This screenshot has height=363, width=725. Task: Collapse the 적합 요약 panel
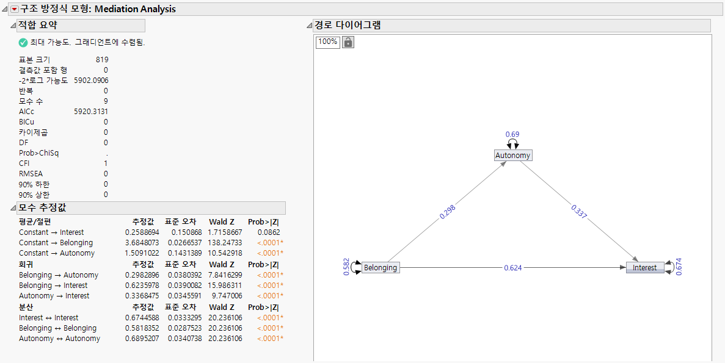[13, 26]
